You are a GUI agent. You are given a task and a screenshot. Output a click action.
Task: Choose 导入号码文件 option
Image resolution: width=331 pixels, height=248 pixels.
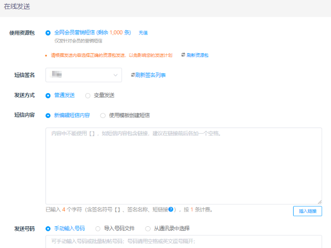[x=98, y=228]
